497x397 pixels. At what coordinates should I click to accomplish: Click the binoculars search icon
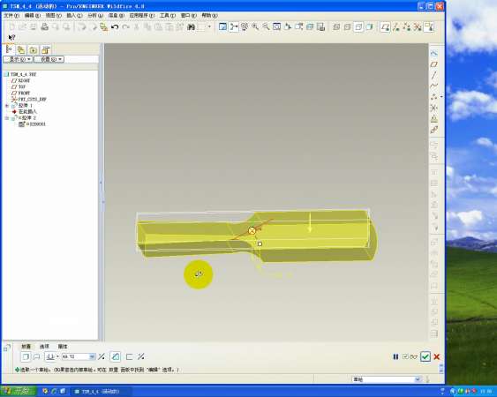click(x=191, y=27)
